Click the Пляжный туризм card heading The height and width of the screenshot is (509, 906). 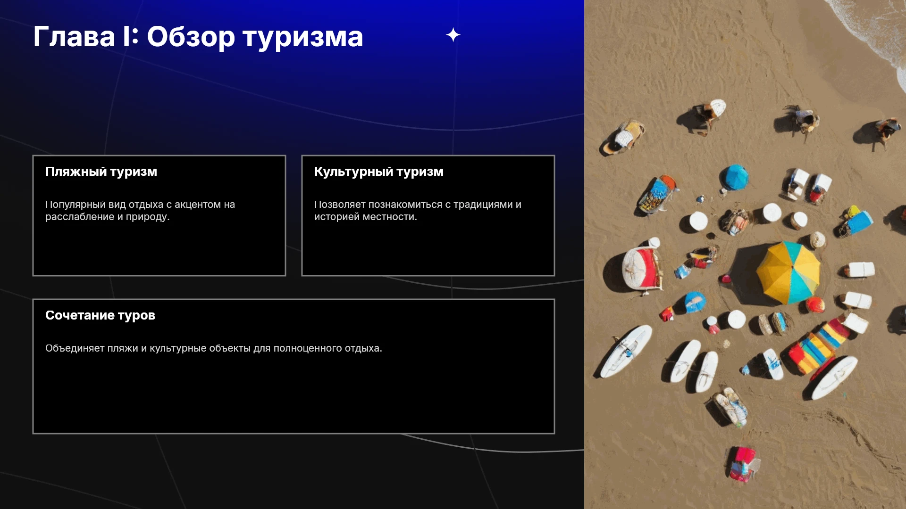(101, 172)
